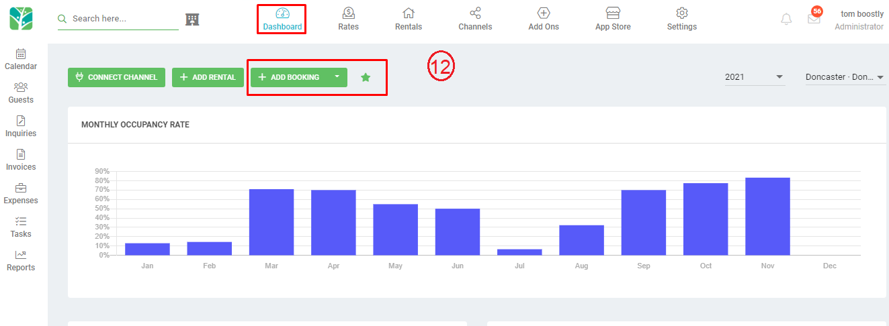Click the Oct bar in occupancy chart
This screenshot has height=326, width=889.
click(x=706, y=219)
